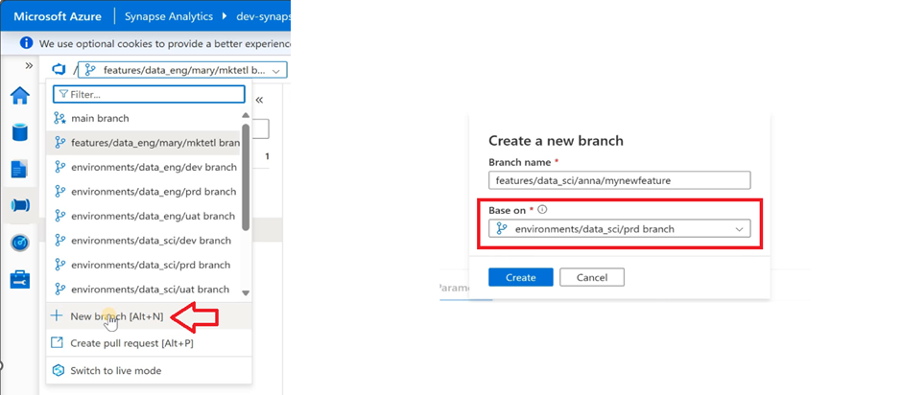Image resolution: width=902 pixels, height=395 pixels.
Task: Open the Develop hub document icon
Action: pyautogui.click(x=20, y=169)
